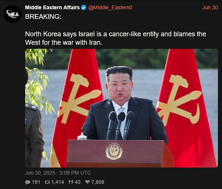
Task: Open the Jun 30, 2025 3:09 PM timestamp
Action: (x=58, y=173)
